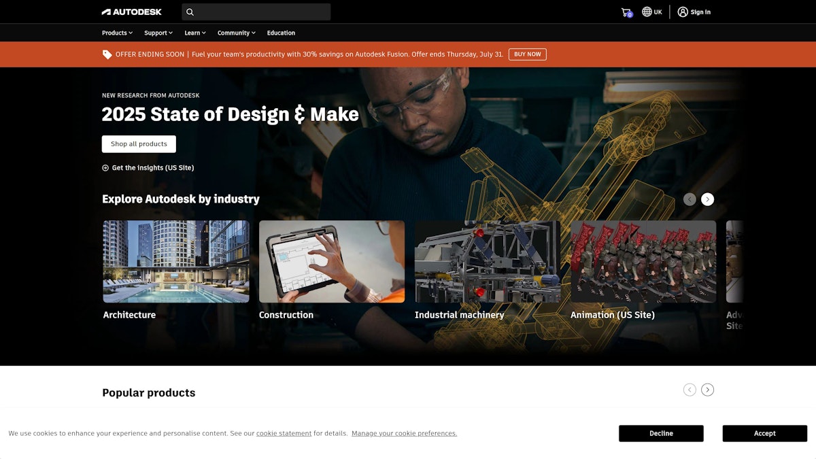Open the cookie statement link
Viewport: 816px width, 459px height.
[284, 433]
